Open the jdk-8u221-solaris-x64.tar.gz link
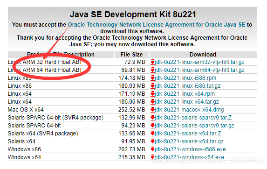This screenshot has width=267, height=169. pyautogui.click(x=189, y=141)
